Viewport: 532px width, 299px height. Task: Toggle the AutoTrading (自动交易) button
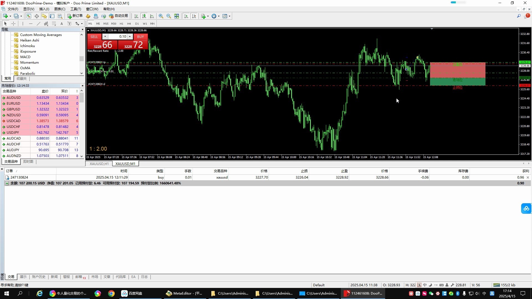(119, 16)
